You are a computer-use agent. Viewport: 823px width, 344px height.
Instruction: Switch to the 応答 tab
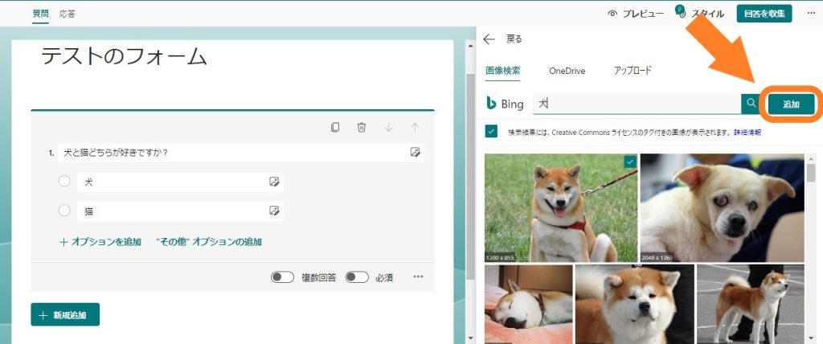tap(68, 14)
